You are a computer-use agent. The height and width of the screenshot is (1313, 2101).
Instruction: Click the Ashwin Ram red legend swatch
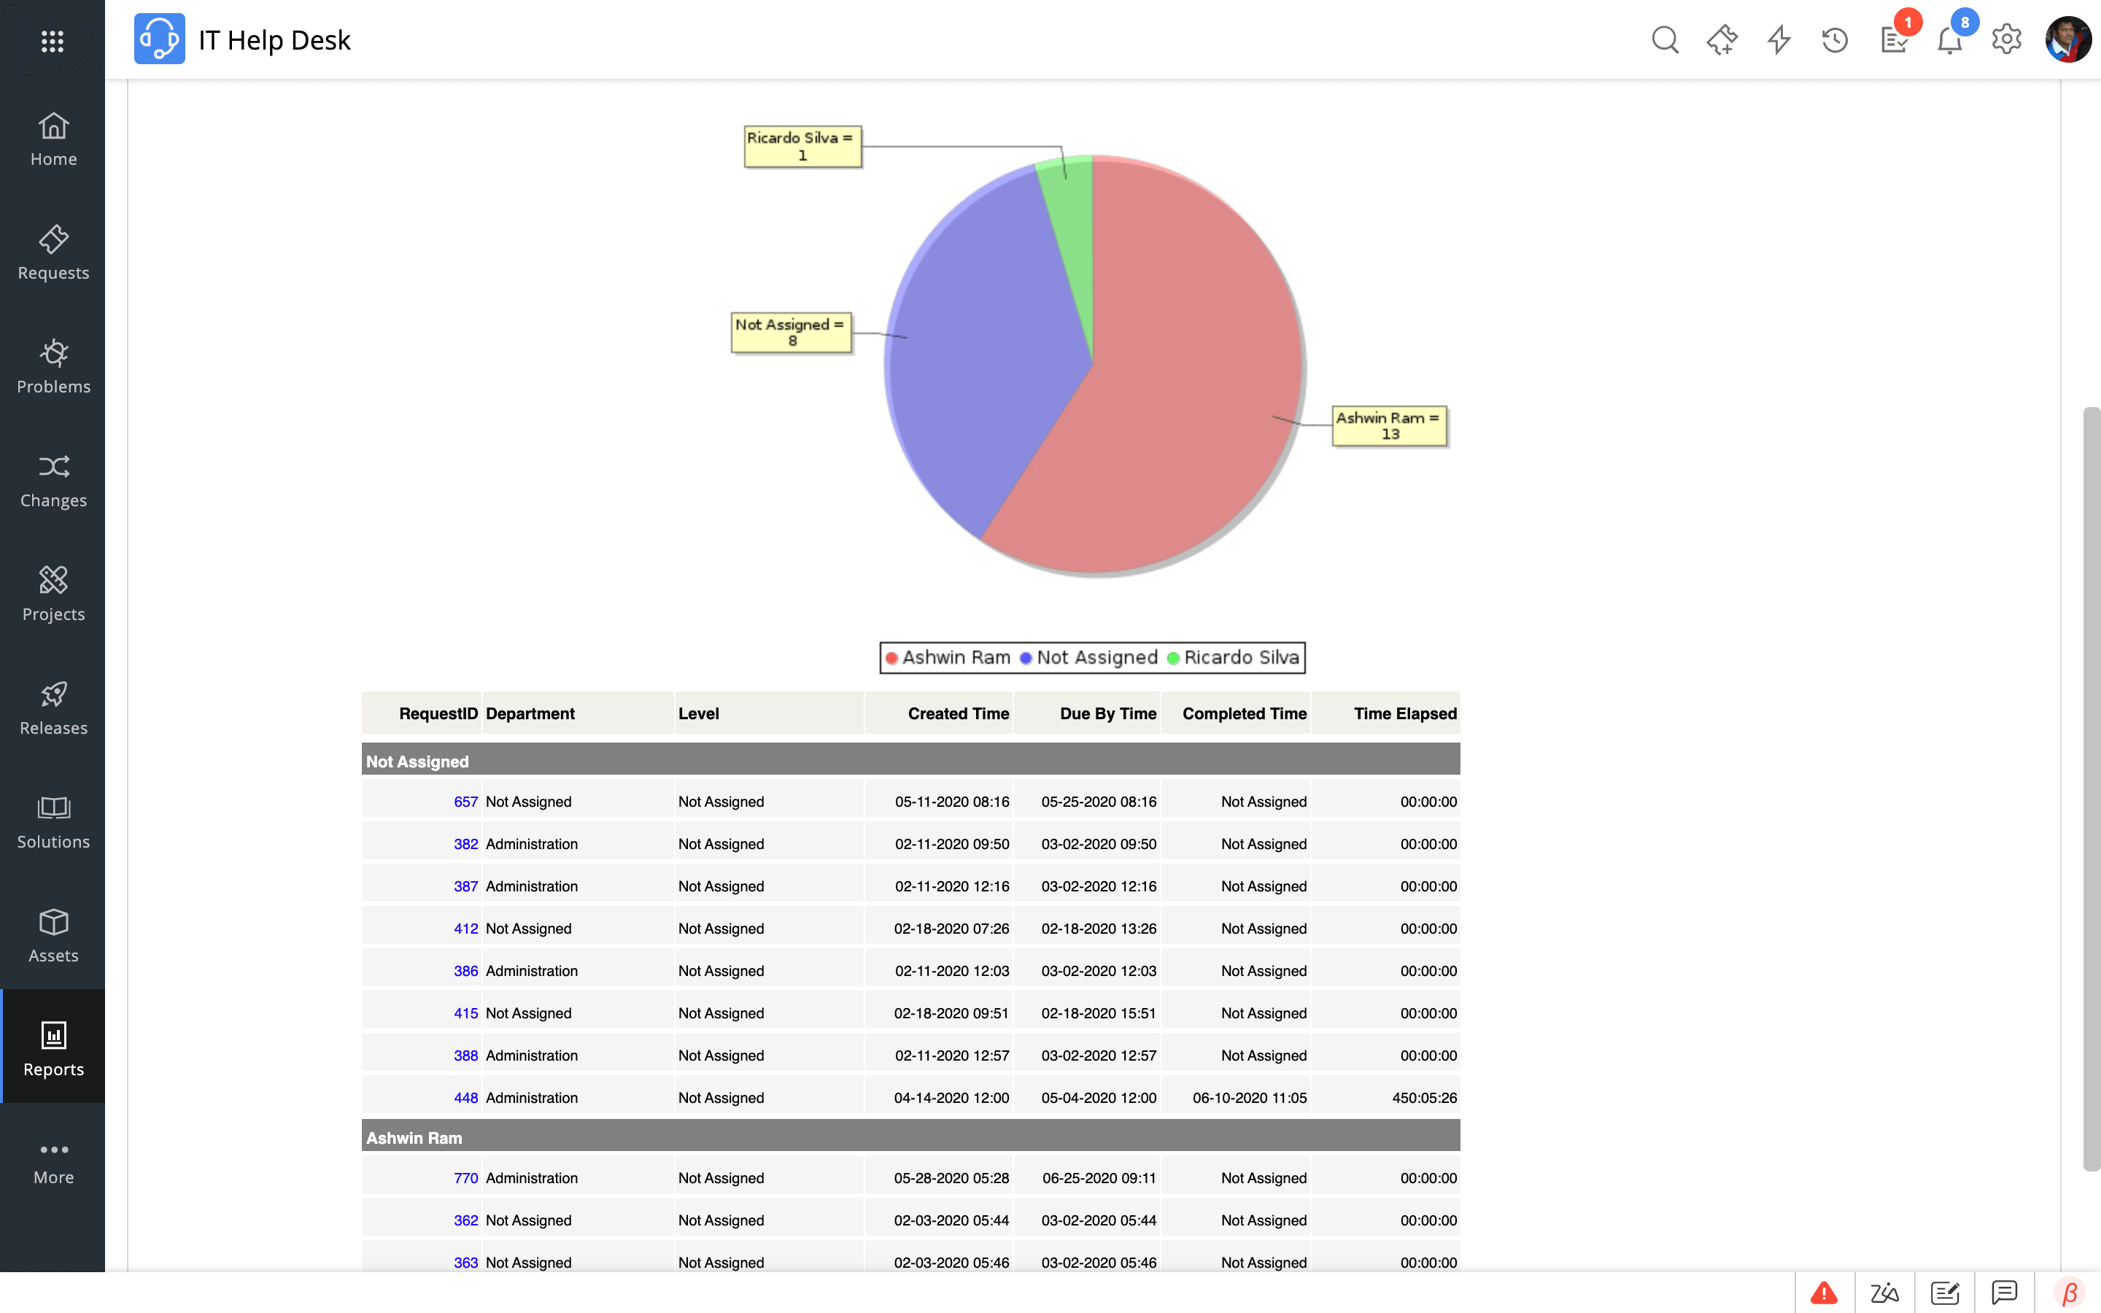click(891, 658)
